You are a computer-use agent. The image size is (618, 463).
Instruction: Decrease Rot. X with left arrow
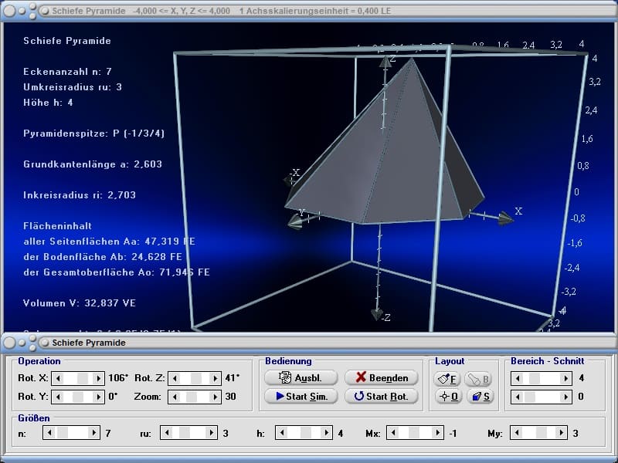tap(58, 378)
